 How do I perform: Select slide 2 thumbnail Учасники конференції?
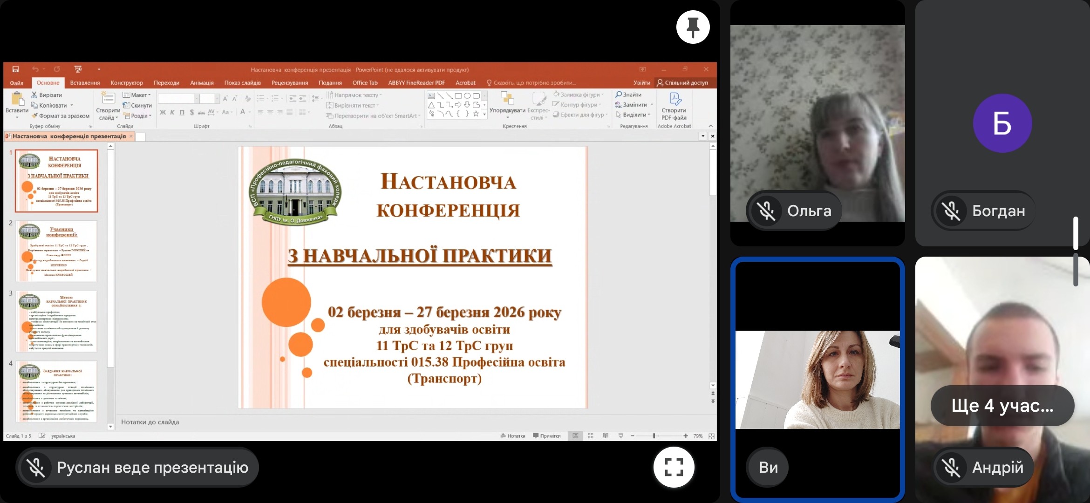57,251
